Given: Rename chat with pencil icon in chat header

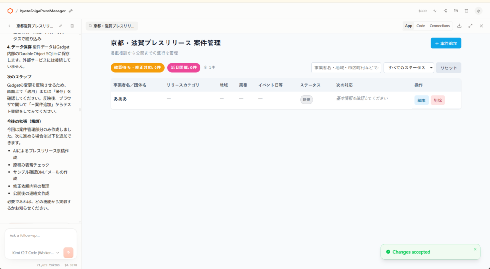Looking at the screenshot, I should tap(61, 26).
